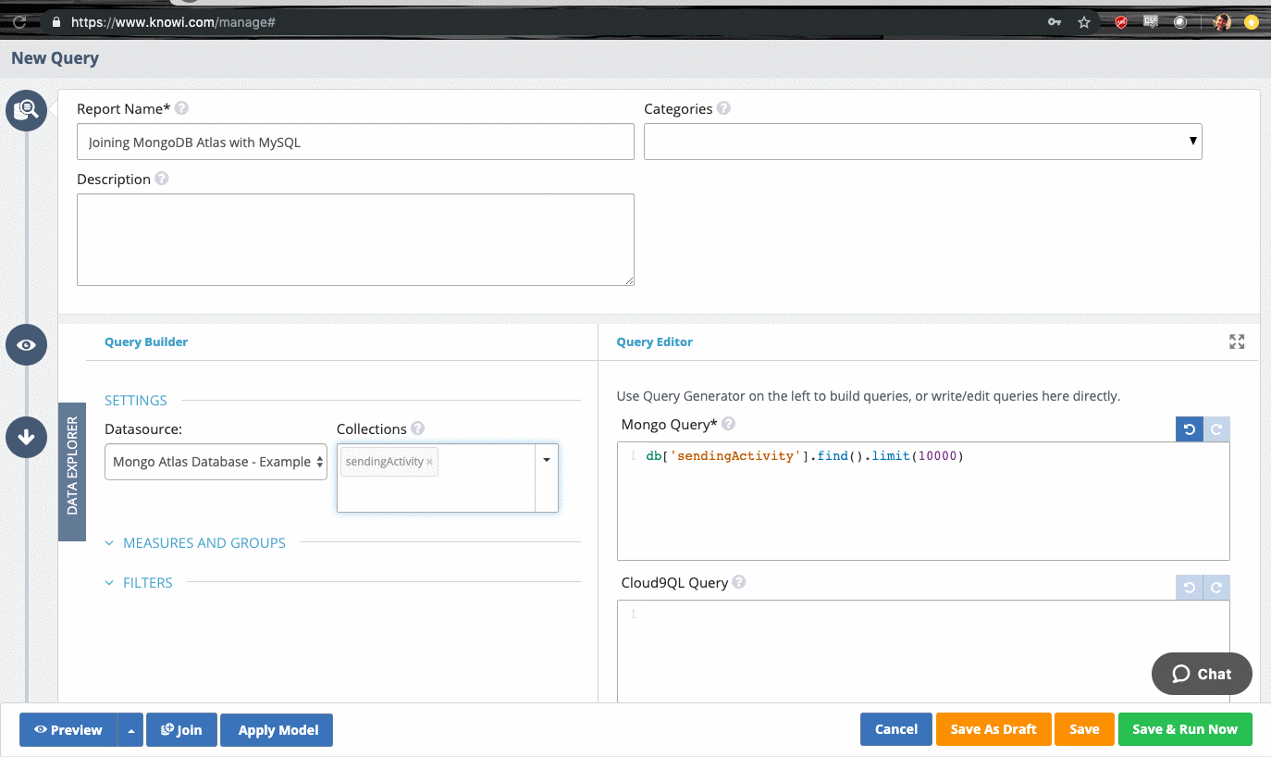Click help icon next to Cloud9QL Query
The height and width of the screenshot is (757, 1271).
(738, 582)
